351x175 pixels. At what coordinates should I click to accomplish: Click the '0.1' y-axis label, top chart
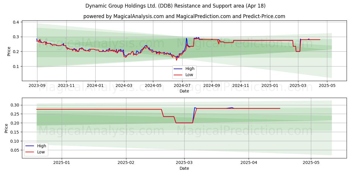(x=16, y=66)
